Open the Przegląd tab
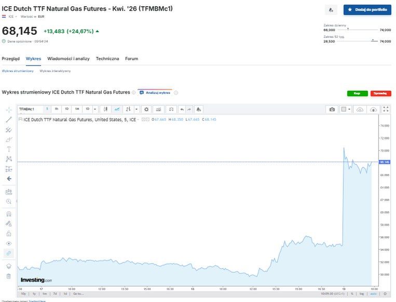Image resolution: width=396 pixels, height=302 pixels. pos(10,59)
